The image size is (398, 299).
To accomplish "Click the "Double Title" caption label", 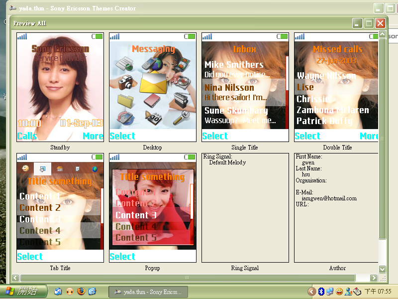I will pos(337,148).
